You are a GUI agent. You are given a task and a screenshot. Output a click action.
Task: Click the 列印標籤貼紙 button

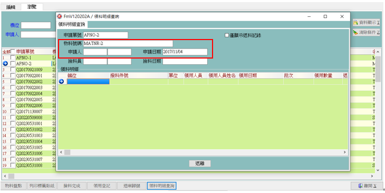42,186
